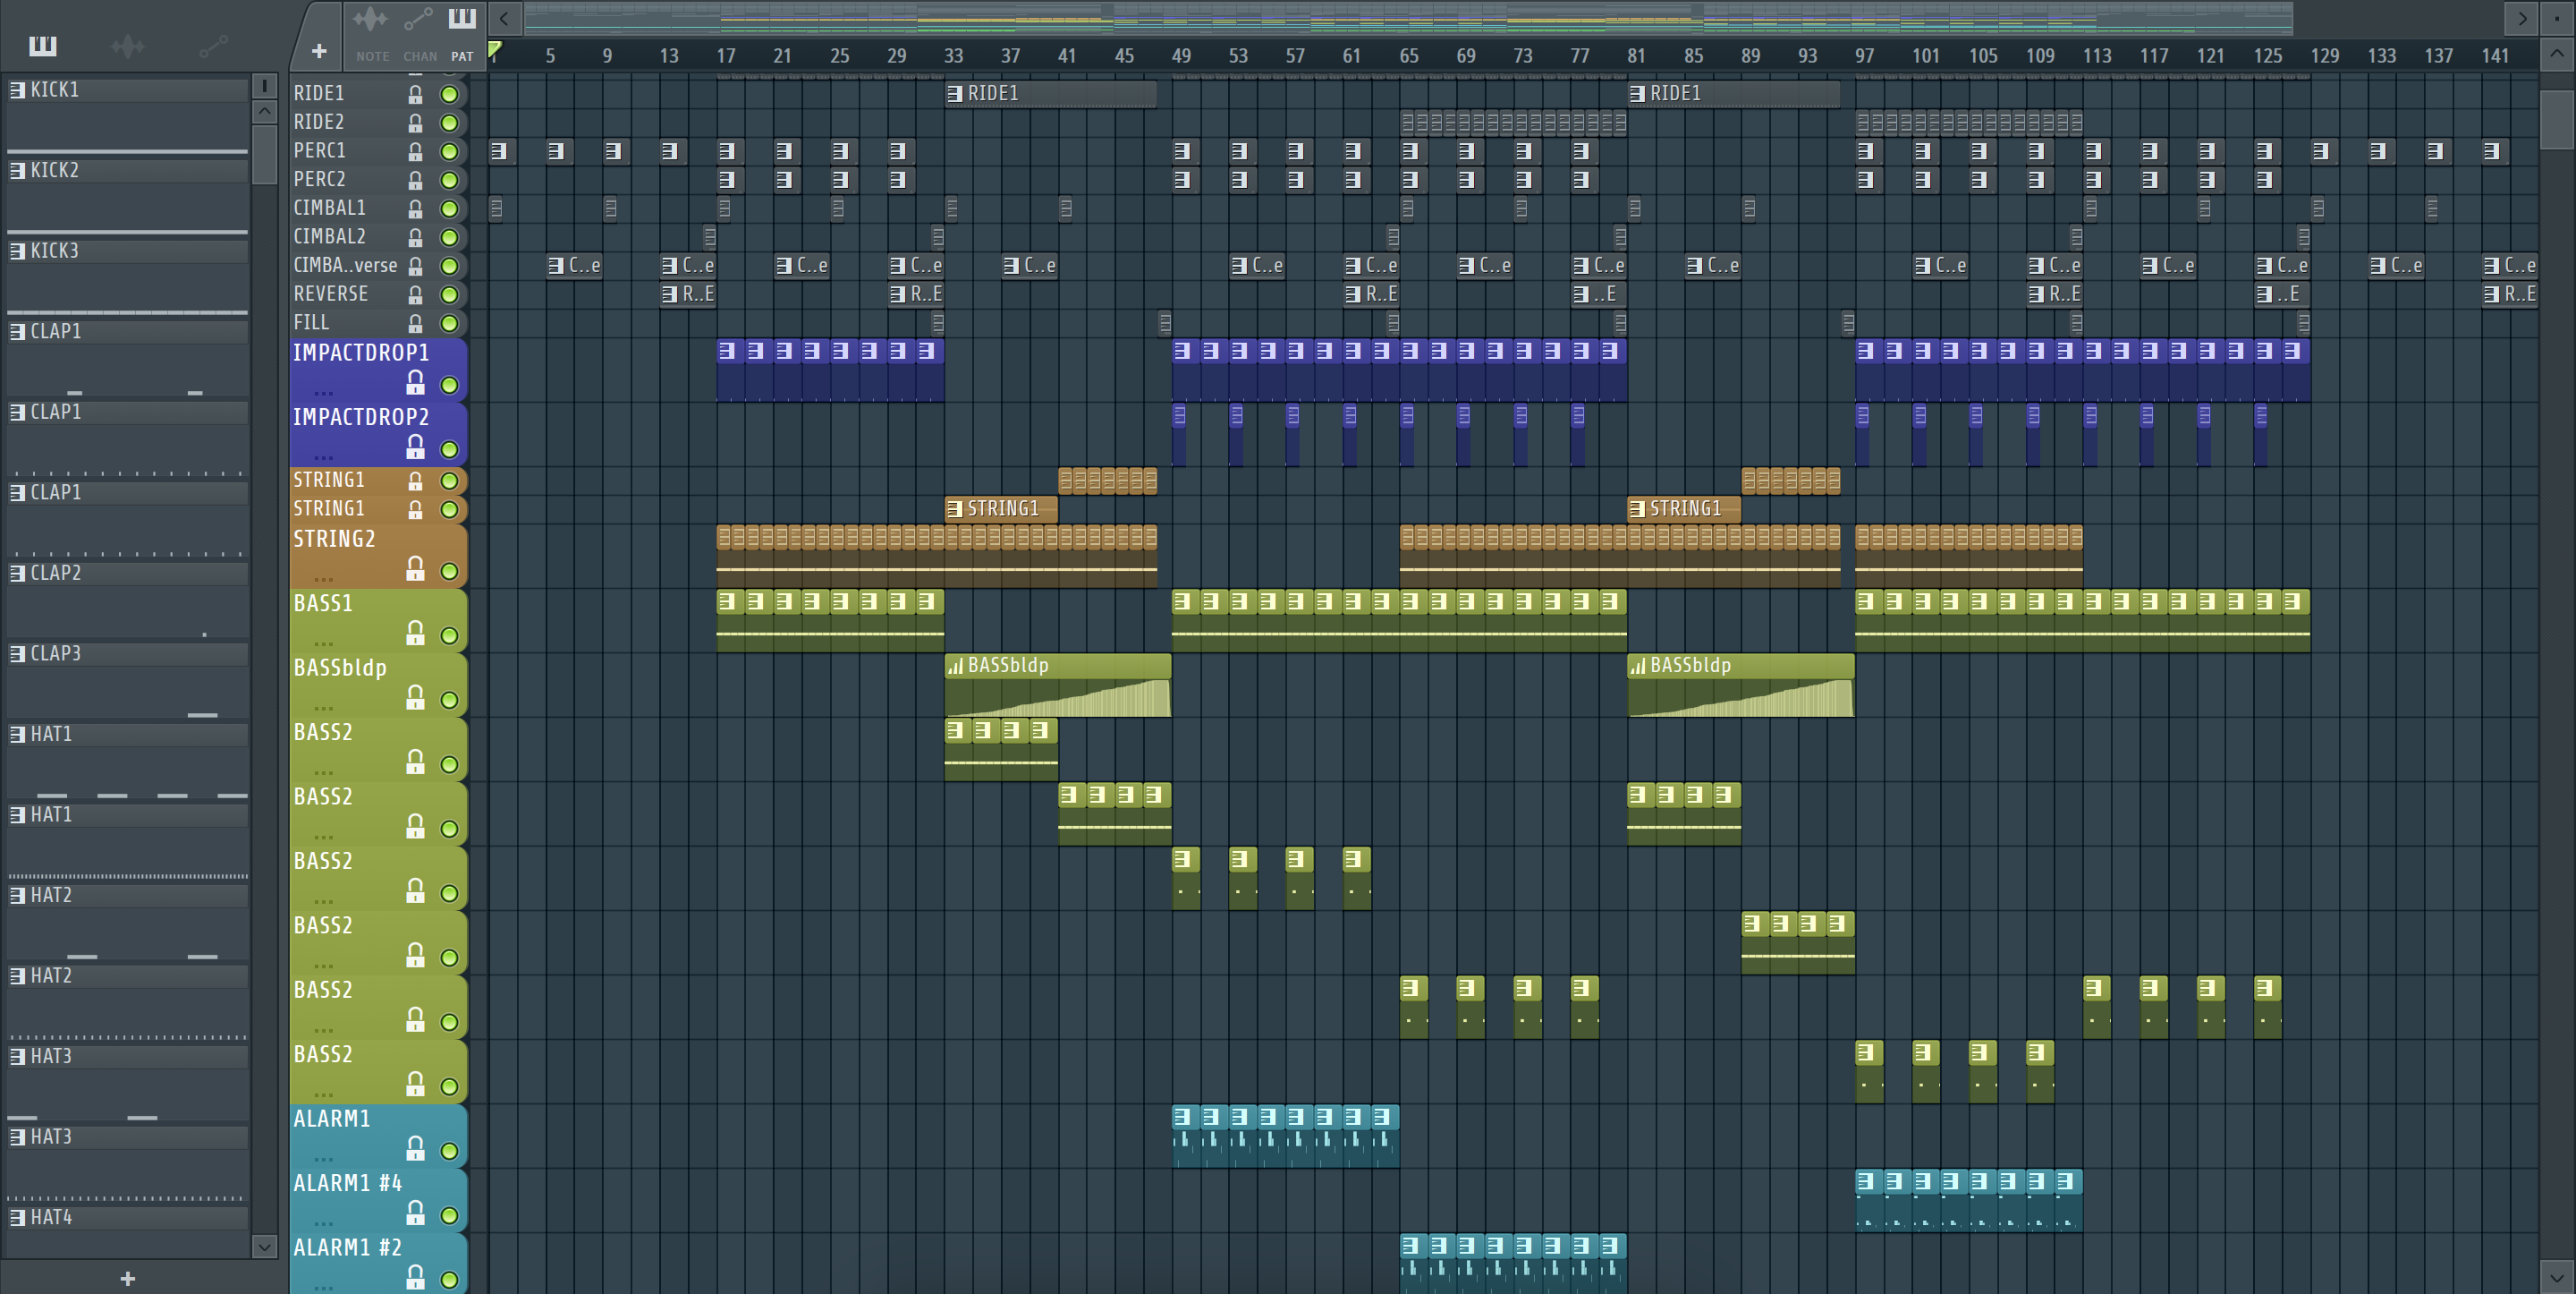The width and height of the screenshot is (2576, 1294).
Task: Open clip menu of STRING1 clip at bar 81
Action: click(x=1637, y=508)
